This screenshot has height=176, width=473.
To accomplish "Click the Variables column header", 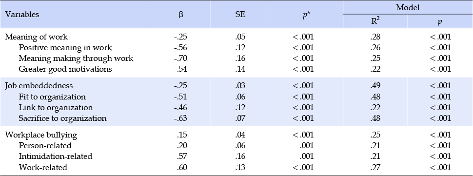I will pyautogui.click(x=22, y=15).
